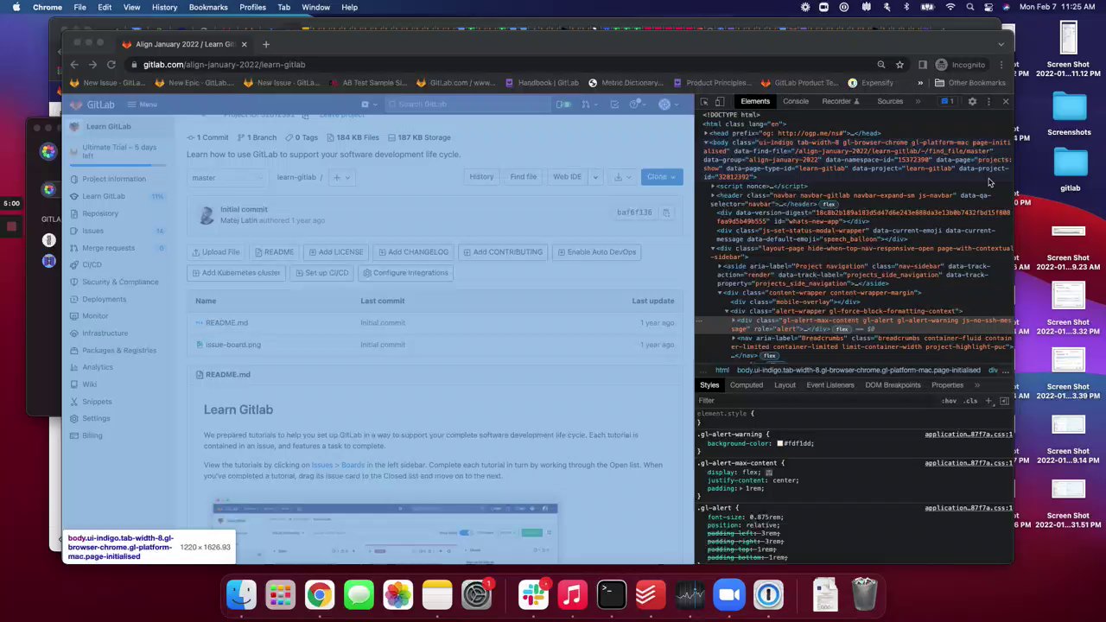The image size is (1106, 622).
Task: Click Enable Auto DevOps
Action: click(596, 252)
